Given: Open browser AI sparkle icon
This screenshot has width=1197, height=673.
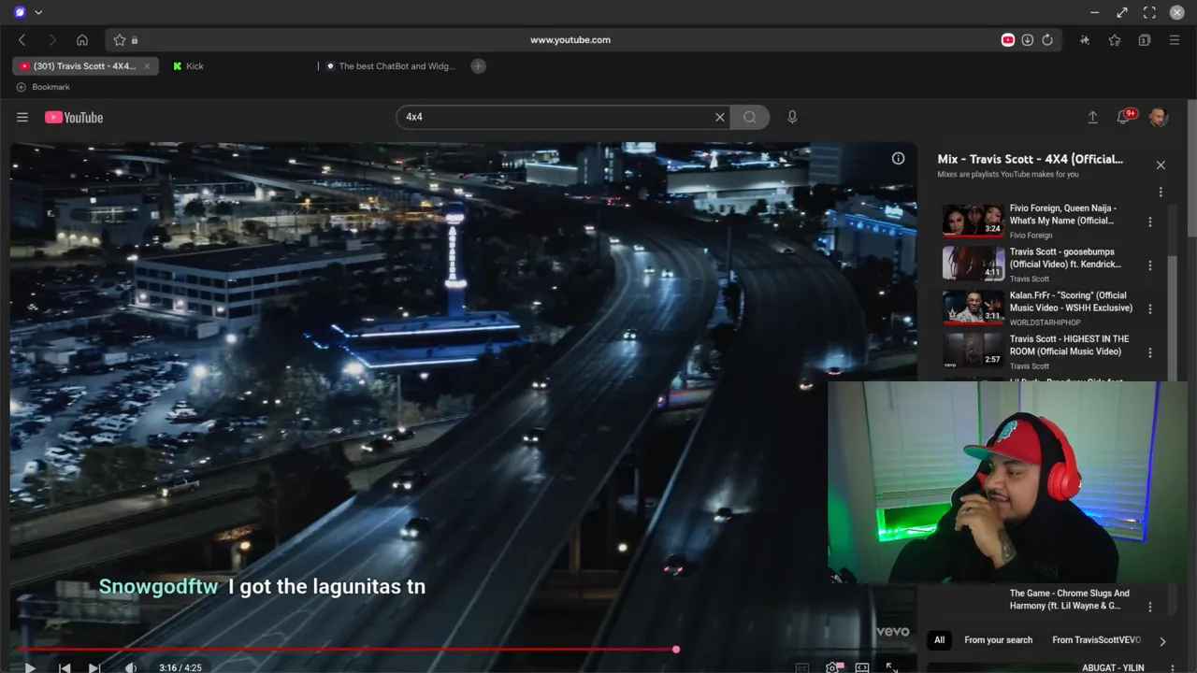Looking at the screenshot, I should click(1085, 40).
